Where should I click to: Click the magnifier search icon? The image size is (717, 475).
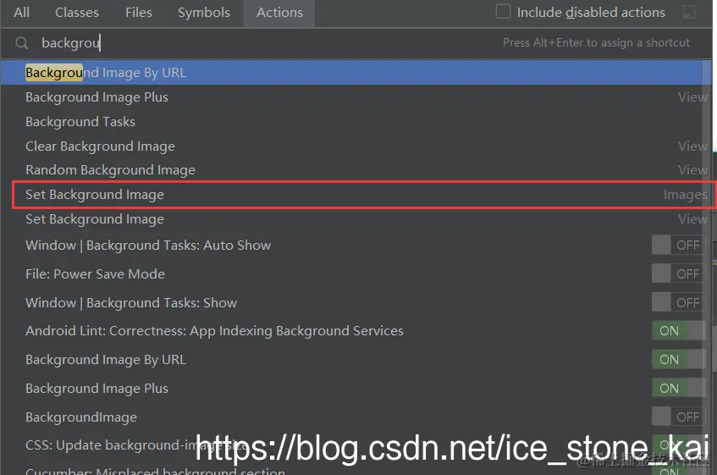(x=21, y=43)
